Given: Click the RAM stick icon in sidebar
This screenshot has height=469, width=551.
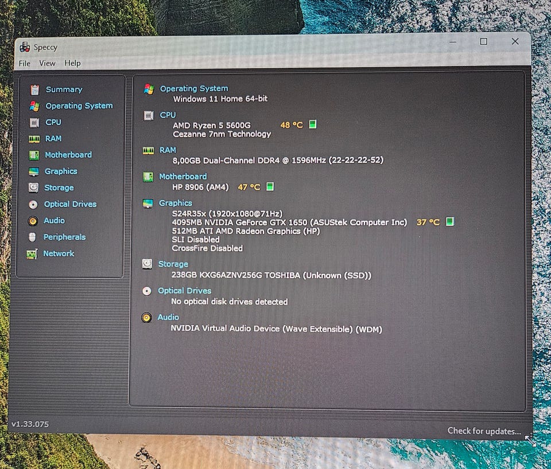Looking at the screenshot, I should [34, 139].
